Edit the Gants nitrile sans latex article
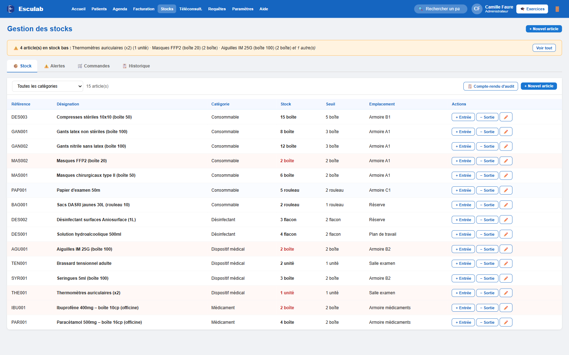The width and height of the screenshot is (569, 355). coord(506,146)
